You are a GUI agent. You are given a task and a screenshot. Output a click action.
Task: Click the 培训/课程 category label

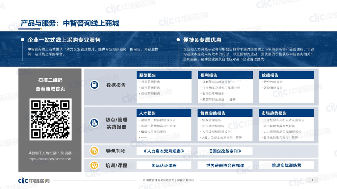tap(116, 165)
